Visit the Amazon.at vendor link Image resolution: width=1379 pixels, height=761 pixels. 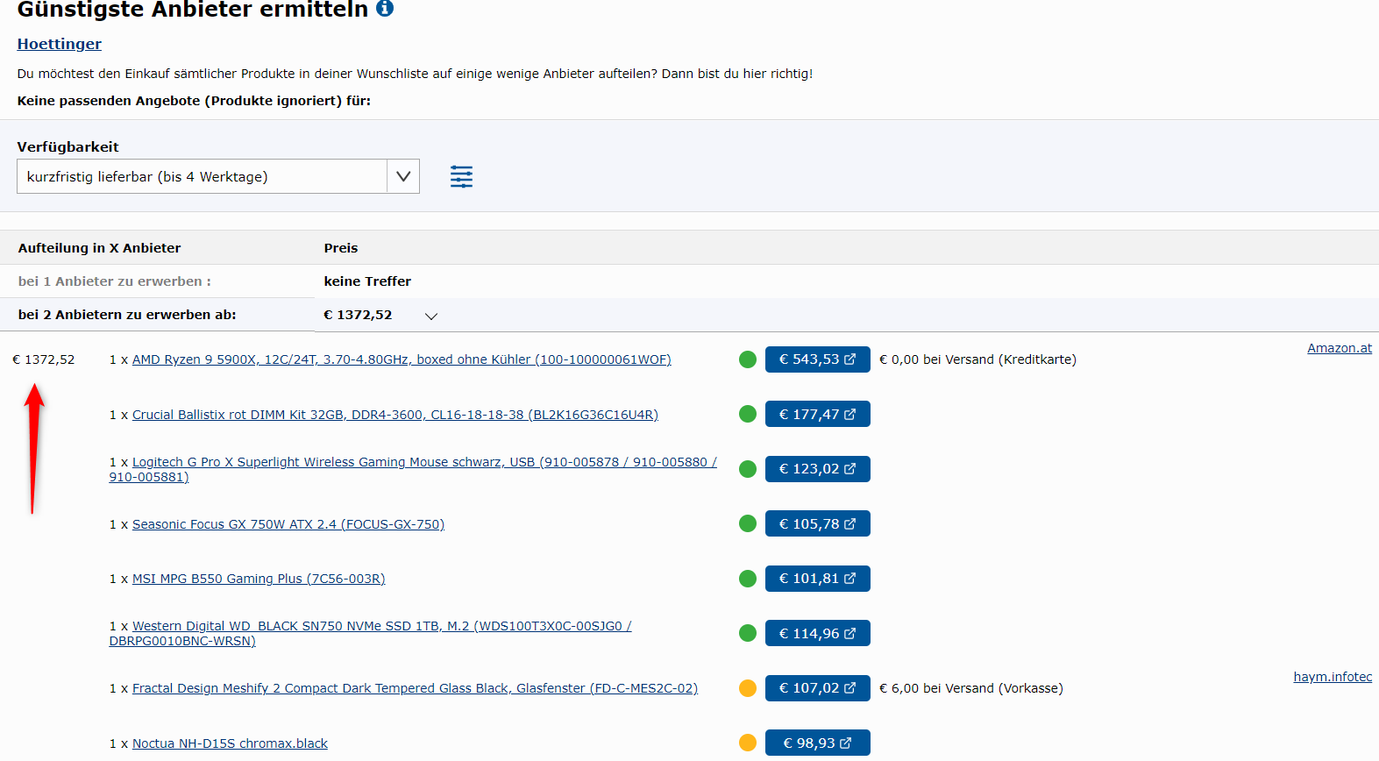[x=1340, y=348]
